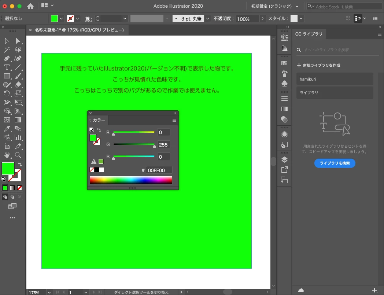This screenshot has width=384, height=295.
Task: Reset to default fill and stroke
Action: [x=4, y=179]
